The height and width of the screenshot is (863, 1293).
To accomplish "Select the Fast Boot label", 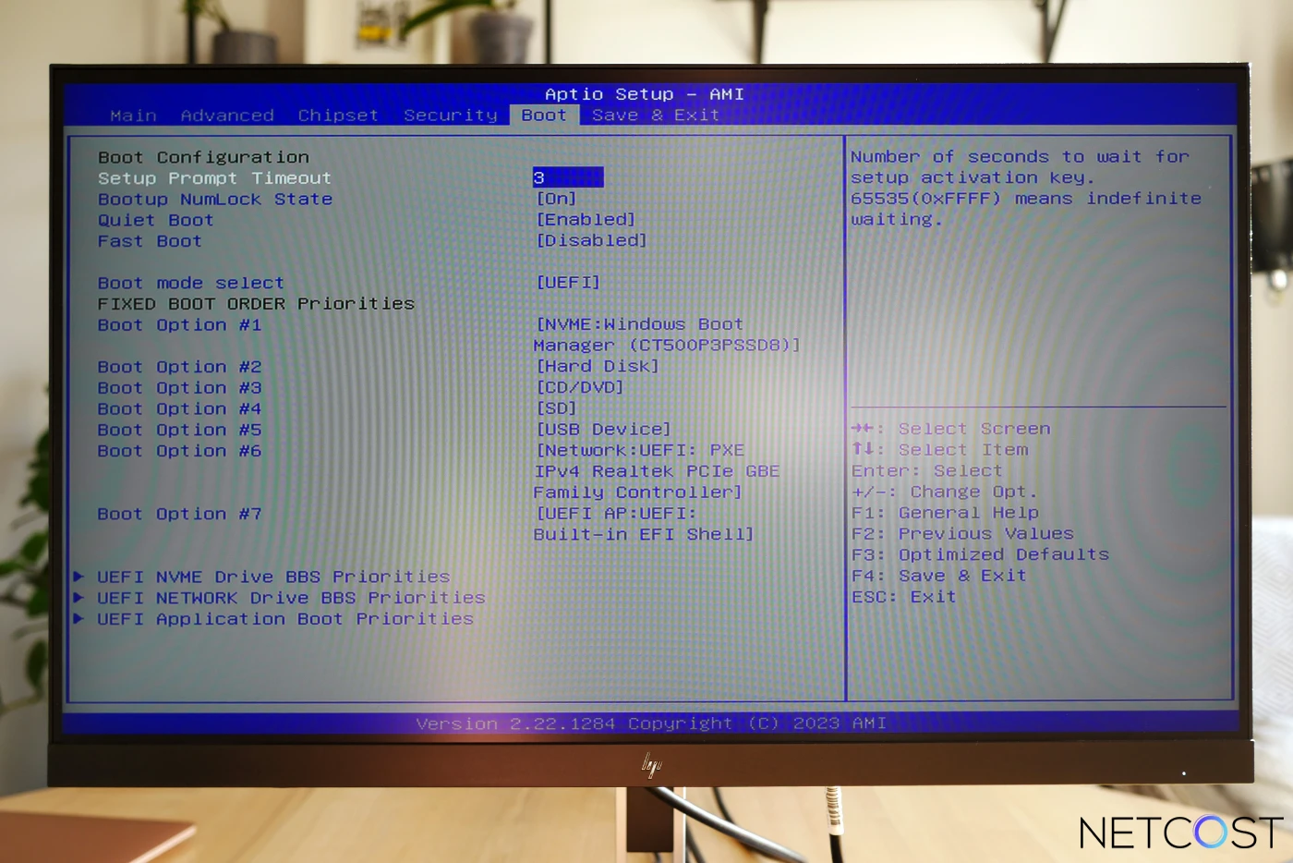I will click(150, 241).
